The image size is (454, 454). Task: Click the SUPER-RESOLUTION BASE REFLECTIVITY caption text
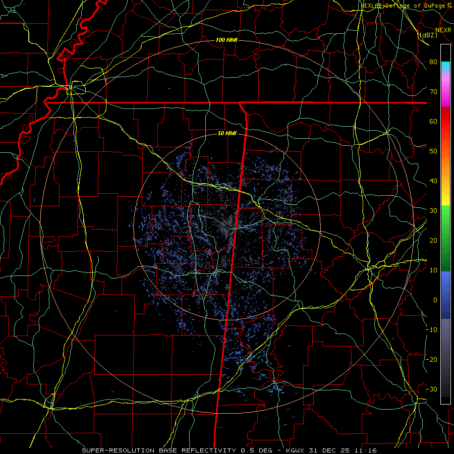pyautogui.click(x=159, y=450)
